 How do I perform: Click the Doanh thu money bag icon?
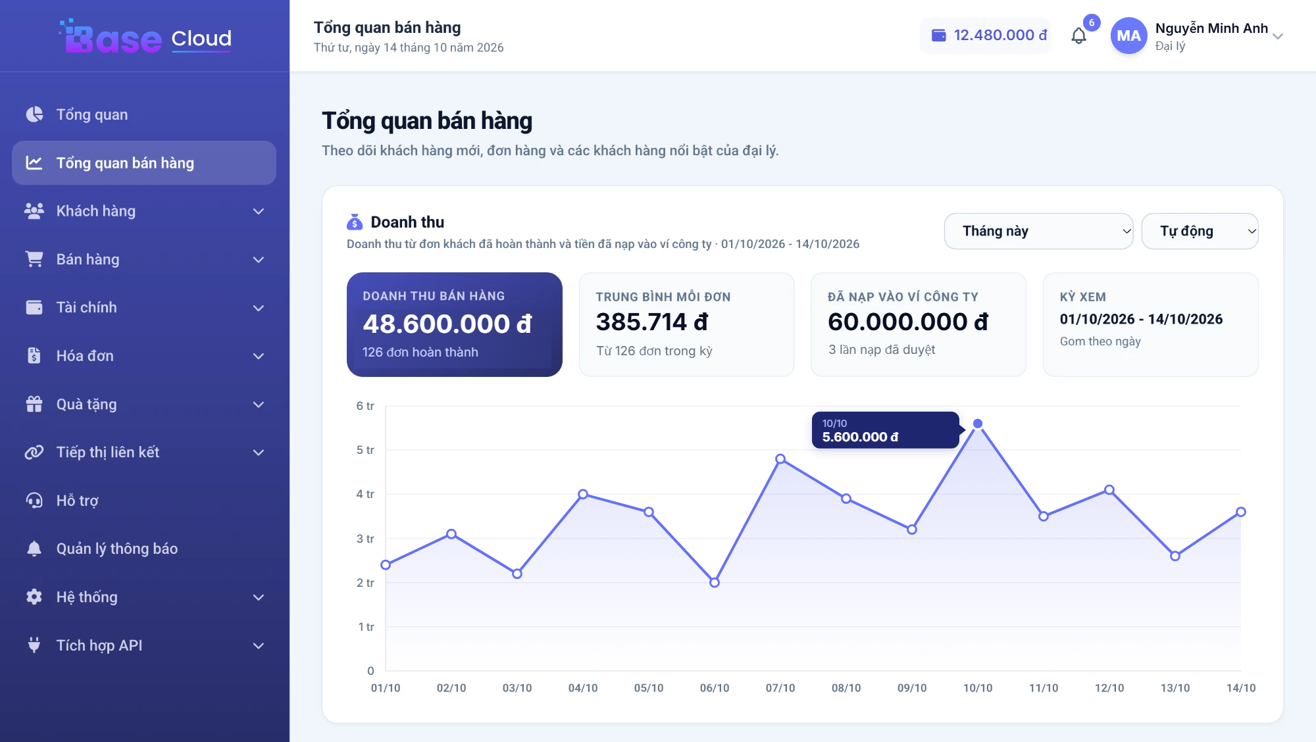[x=355, y=222]
